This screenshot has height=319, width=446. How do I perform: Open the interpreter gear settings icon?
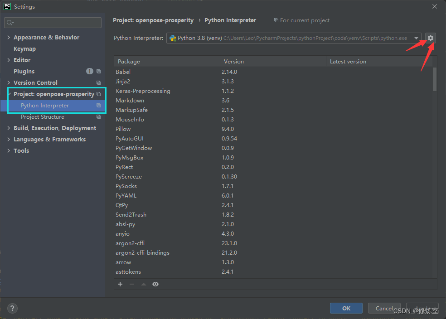(430, 38)
